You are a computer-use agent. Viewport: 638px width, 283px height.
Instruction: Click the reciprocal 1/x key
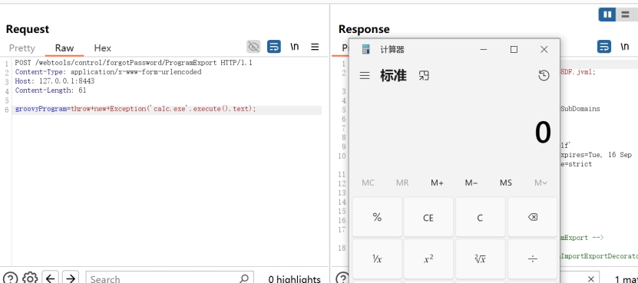(x=377, y=258)
